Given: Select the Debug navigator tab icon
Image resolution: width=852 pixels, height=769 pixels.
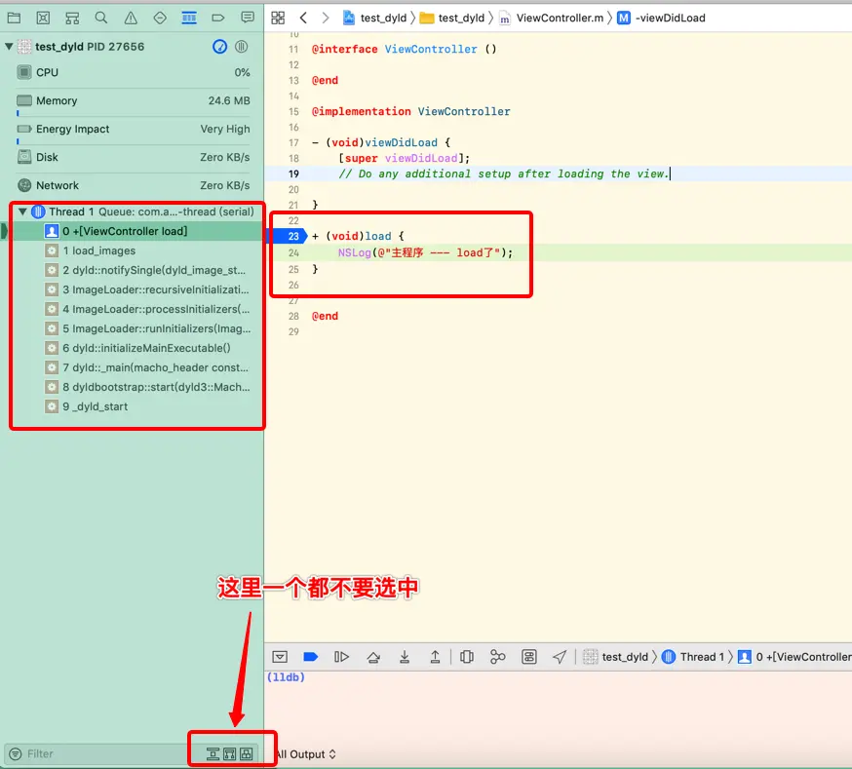Looking at the screenshot, I should pyautogui.click(x=189, y=18).
